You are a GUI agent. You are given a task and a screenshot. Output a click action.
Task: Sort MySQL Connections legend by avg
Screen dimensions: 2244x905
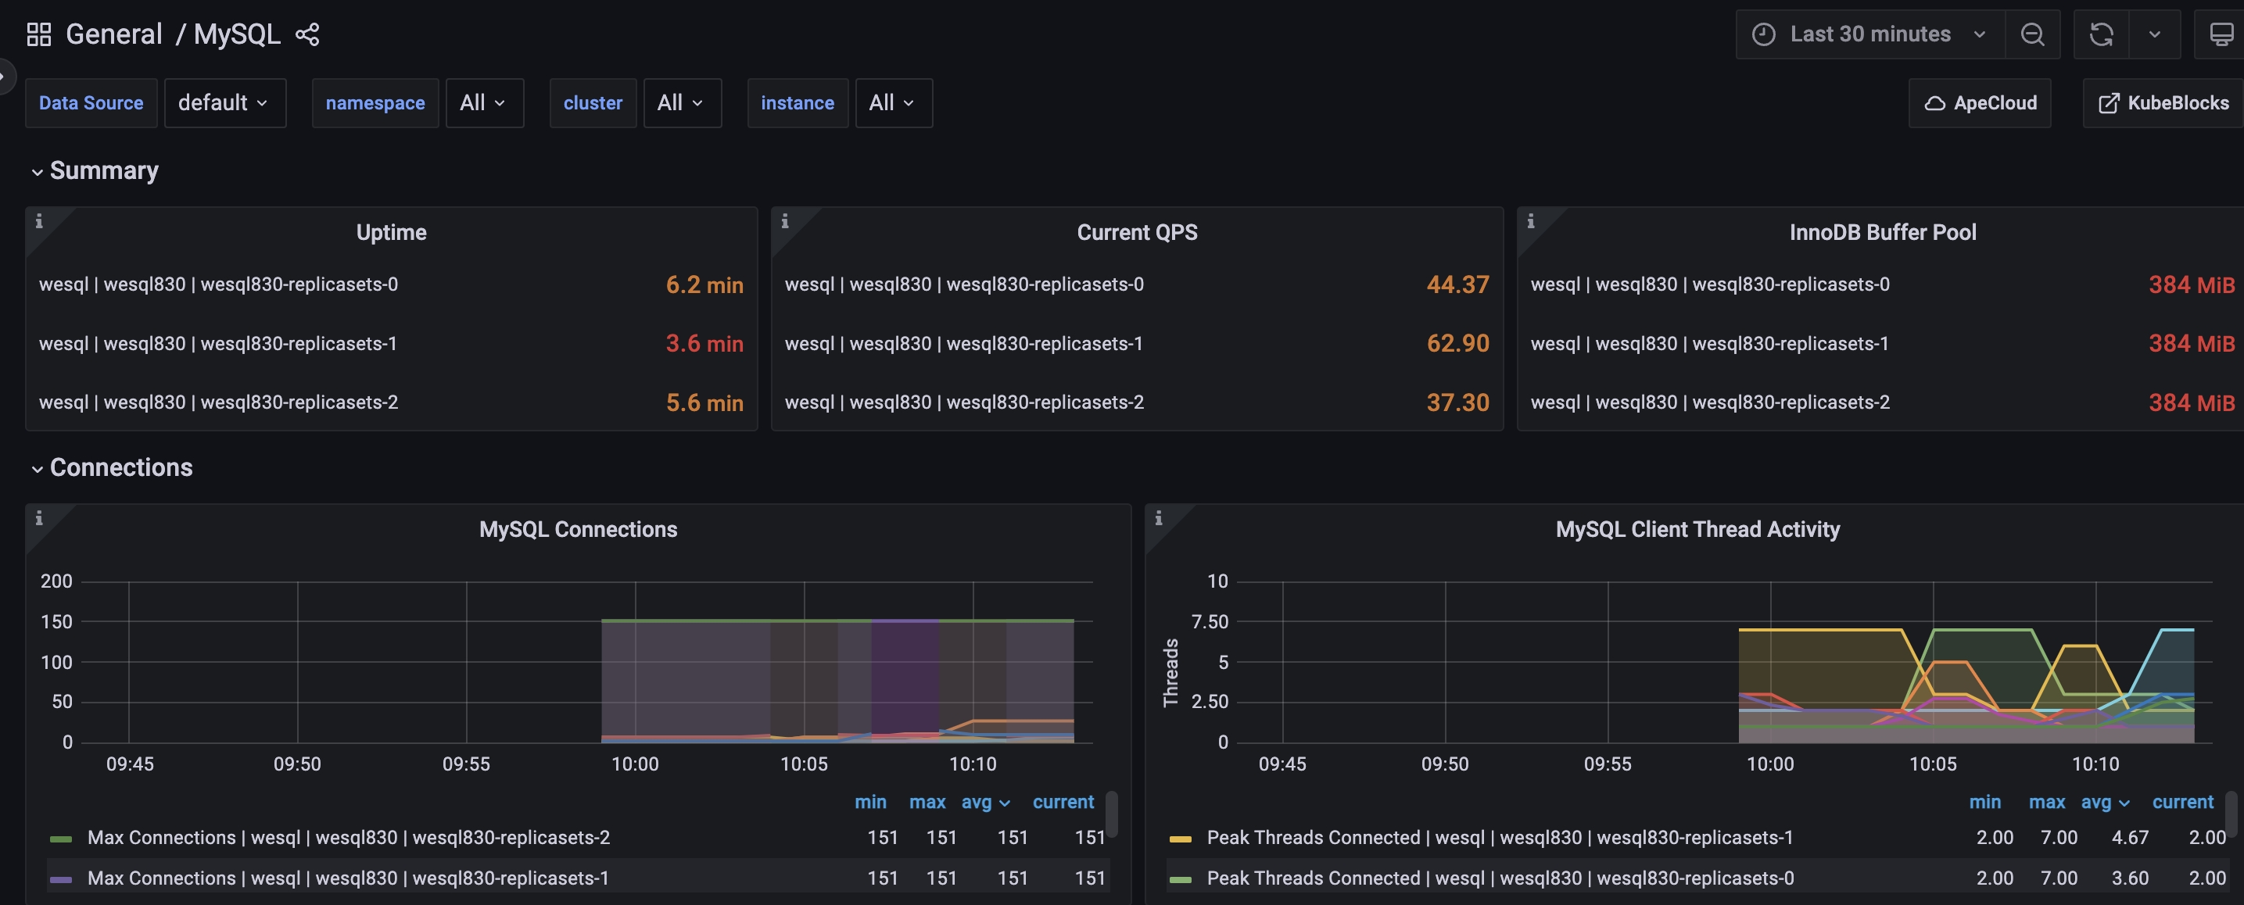985,802
